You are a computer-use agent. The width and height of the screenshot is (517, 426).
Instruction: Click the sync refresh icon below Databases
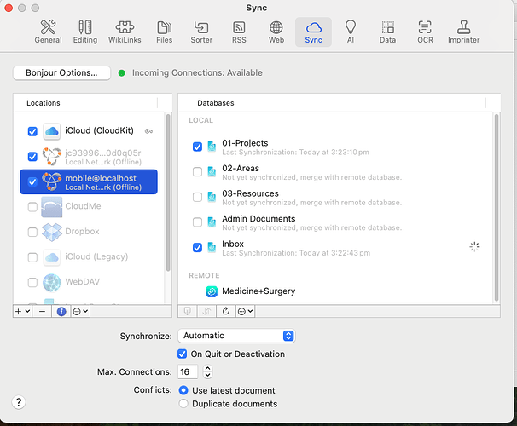[225, 312]
